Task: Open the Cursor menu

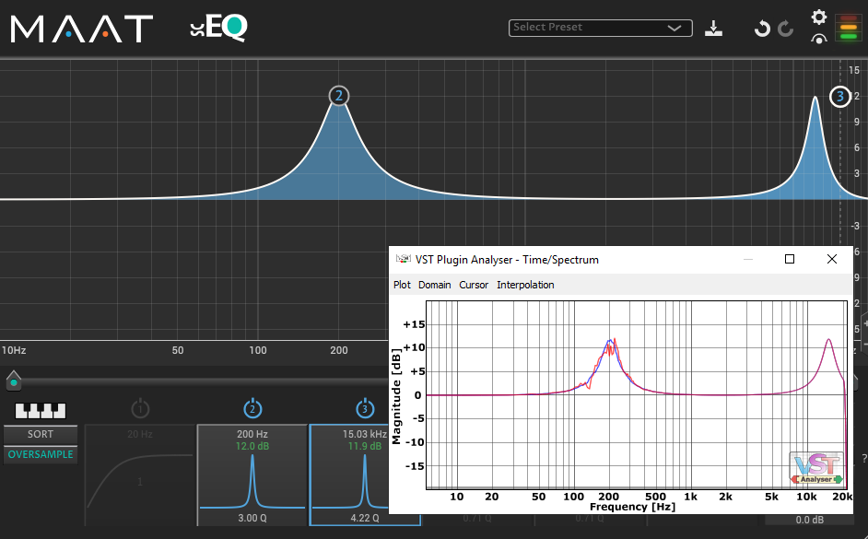Action: tap(474, 285)
